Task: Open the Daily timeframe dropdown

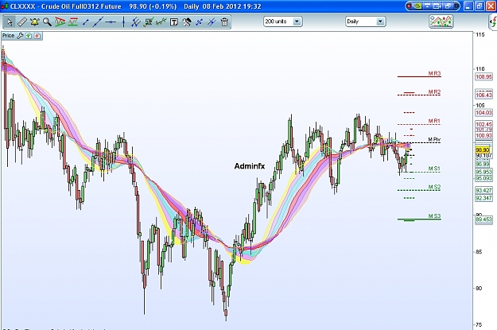Action: pos(366,21)
